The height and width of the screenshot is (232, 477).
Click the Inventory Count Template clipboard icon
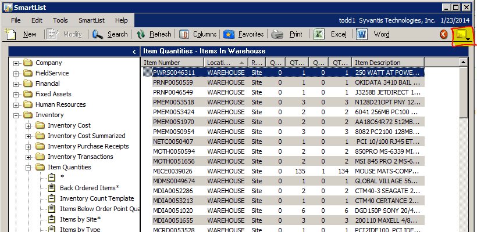(x=52, y=198)
